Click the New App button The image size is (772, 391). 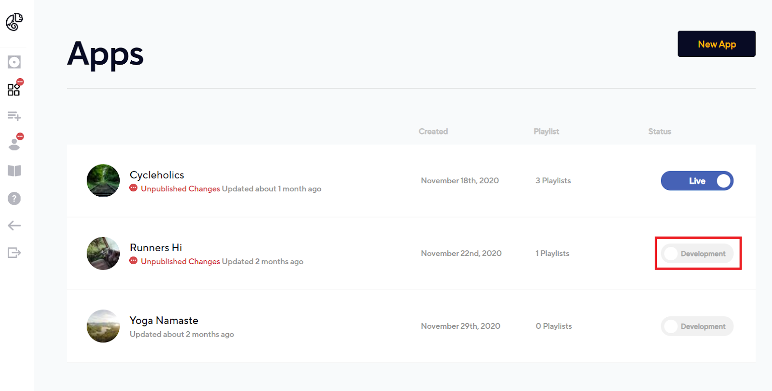(x=717, y=44)
